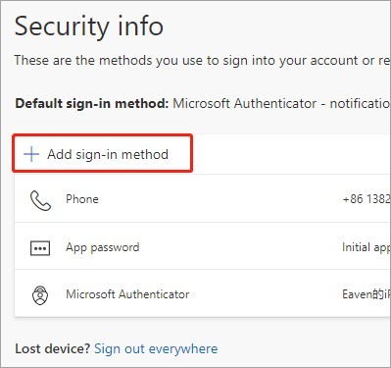The width and height of the screenshot is (391, 368).
Task: Click the Lost device? text
Action: pyautogui.click(x=53, y=348)
